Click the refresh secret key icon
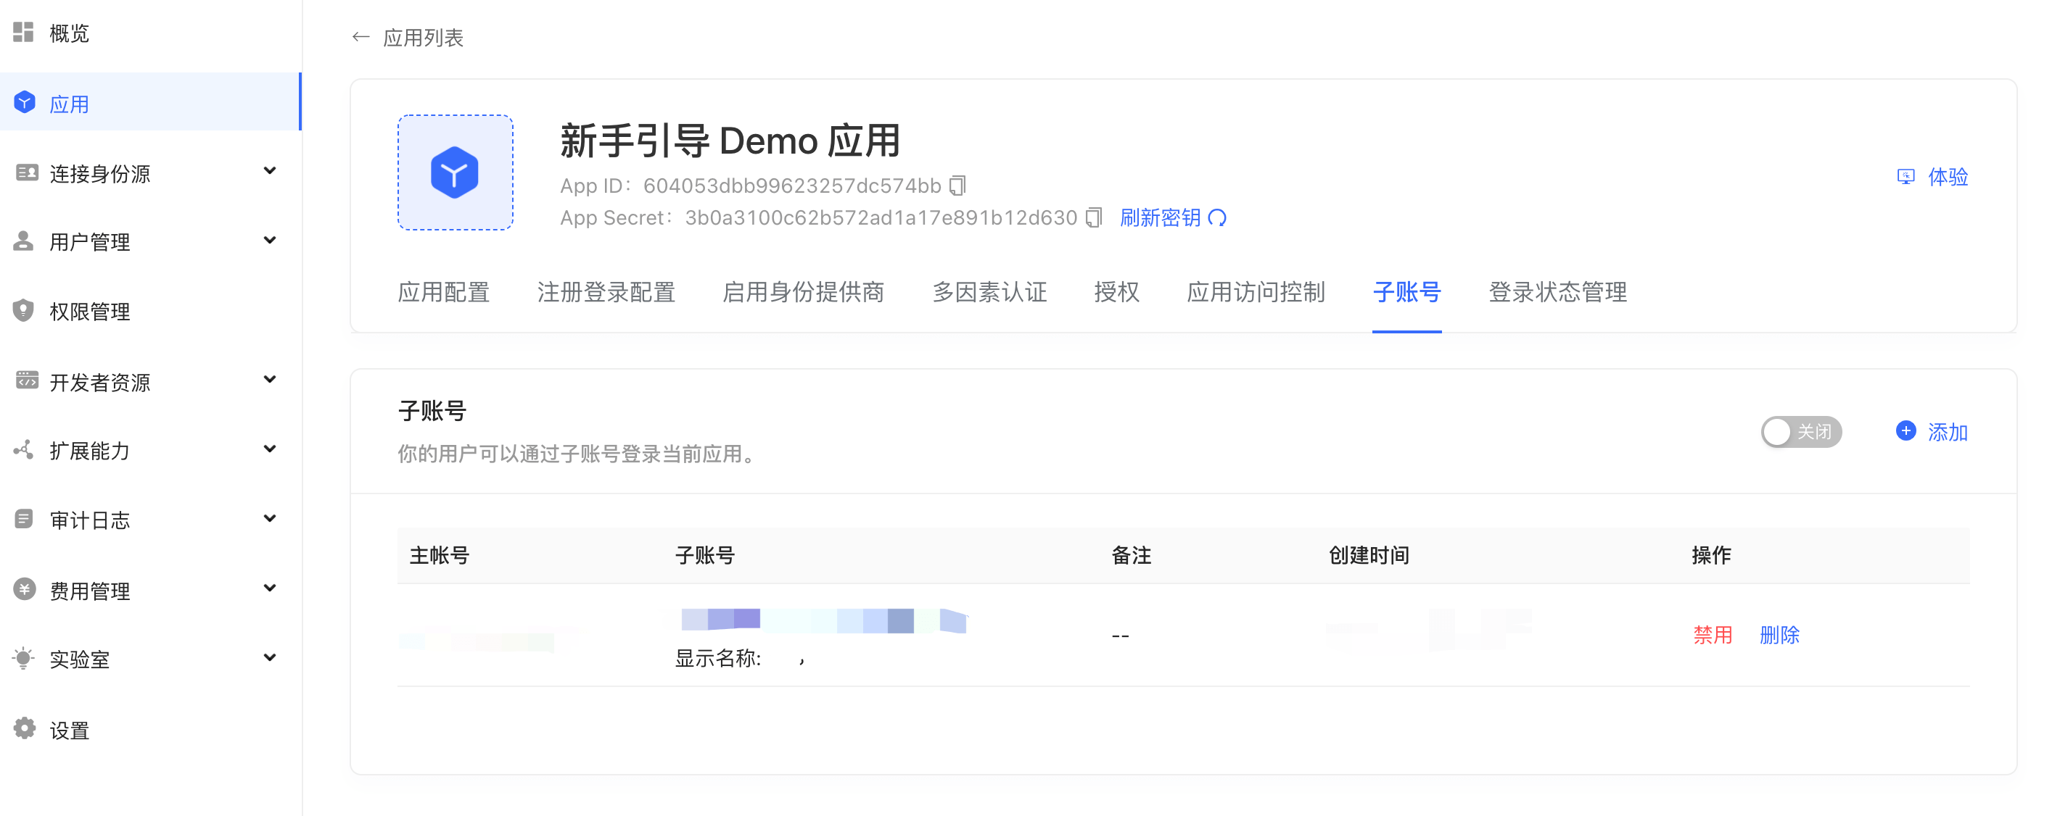Image resolution: width=2060 pixels, height=816 pixels. 1217,217
